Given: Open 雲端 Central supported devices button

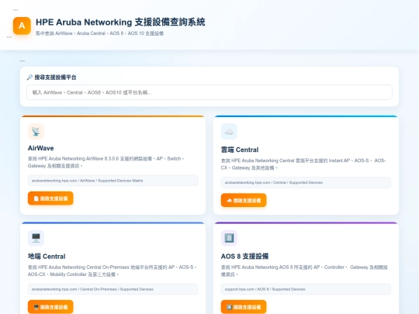Looking at the screenshot, I should pyautogui.click(x=244, y=200).
